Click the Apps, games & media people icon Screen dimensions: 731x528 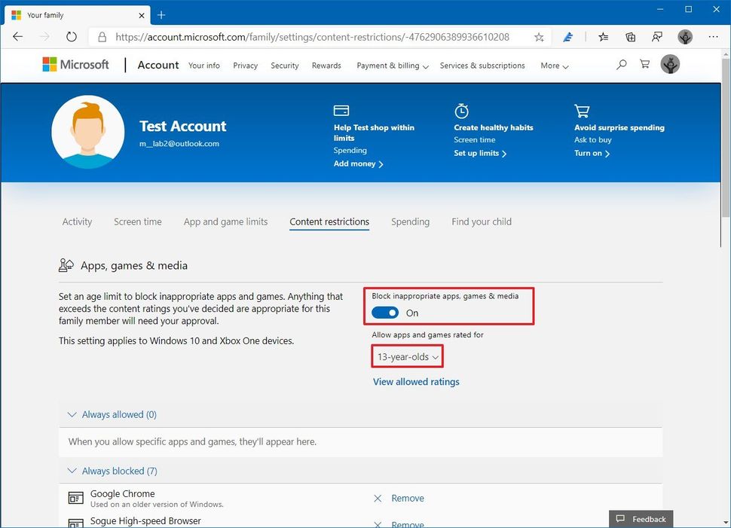point(66,264)
